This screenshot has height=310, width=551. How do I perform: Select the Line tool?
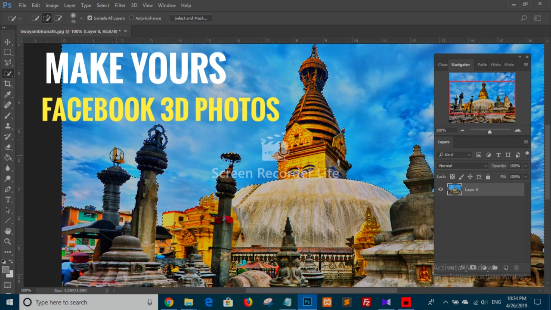point(8,220)
